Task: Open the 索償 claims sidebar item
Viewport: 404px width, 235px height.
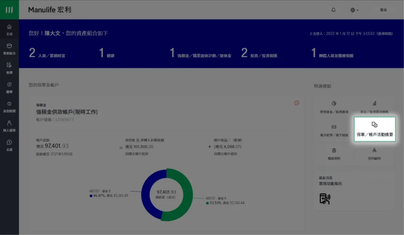Action: tap(9, 68)
